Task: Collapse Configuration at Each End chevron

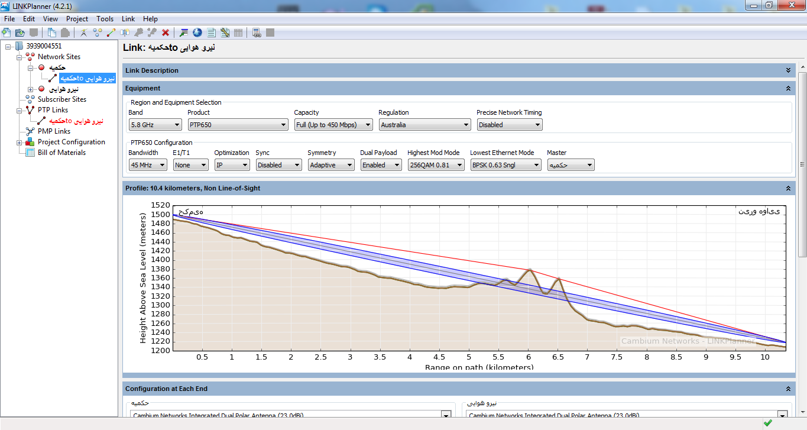Action: point(788,389)
